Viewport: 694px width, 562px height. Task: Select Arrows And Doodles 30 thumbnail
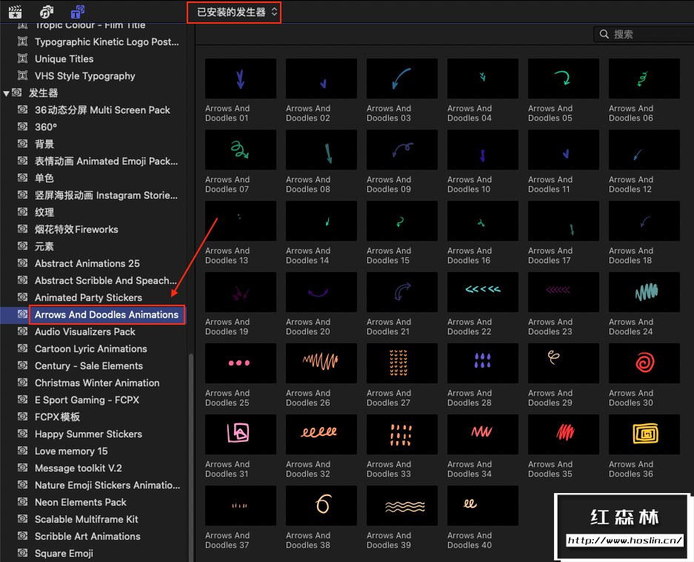coord(644,363)
